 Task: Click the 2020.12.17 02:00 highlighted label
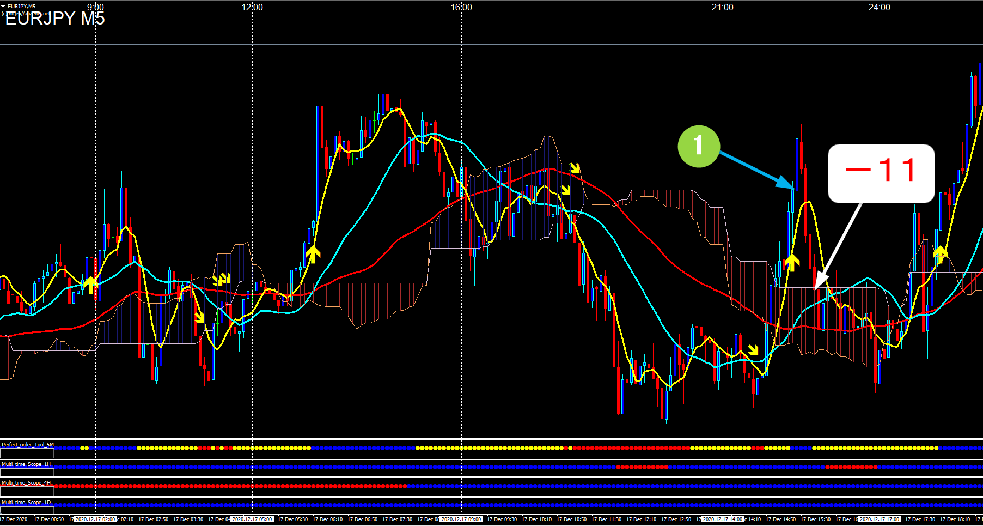[95, 519]
